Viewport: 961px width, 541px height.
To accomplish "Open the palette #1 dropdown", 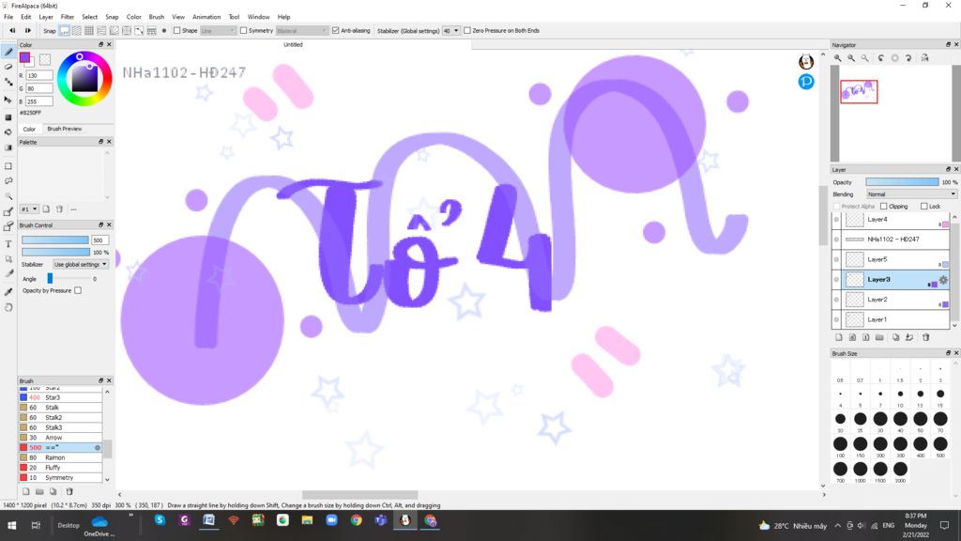I will click(x=29, y=209).
